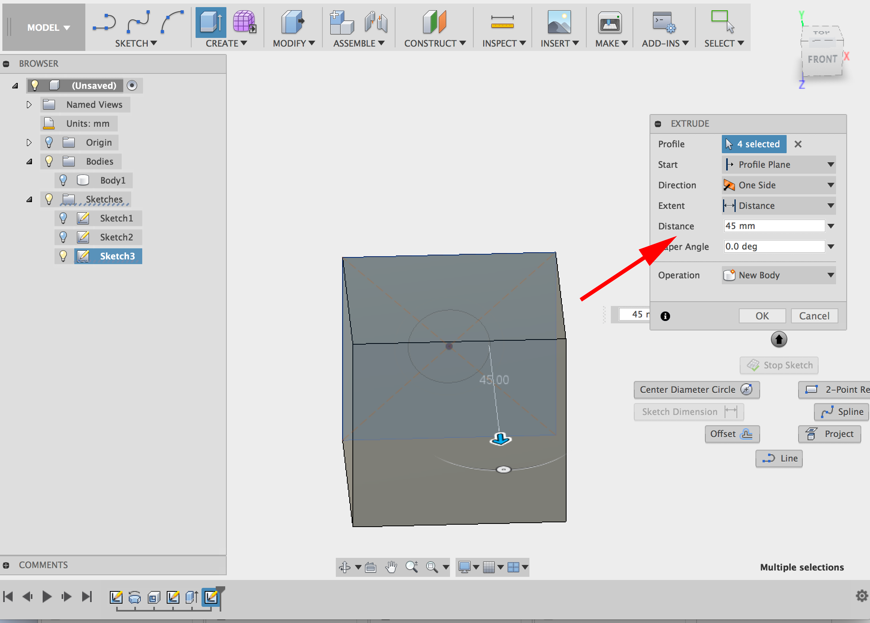Click the Select window selection icon
The width and height of the screenshot is (870, 623).
point(723,22)
